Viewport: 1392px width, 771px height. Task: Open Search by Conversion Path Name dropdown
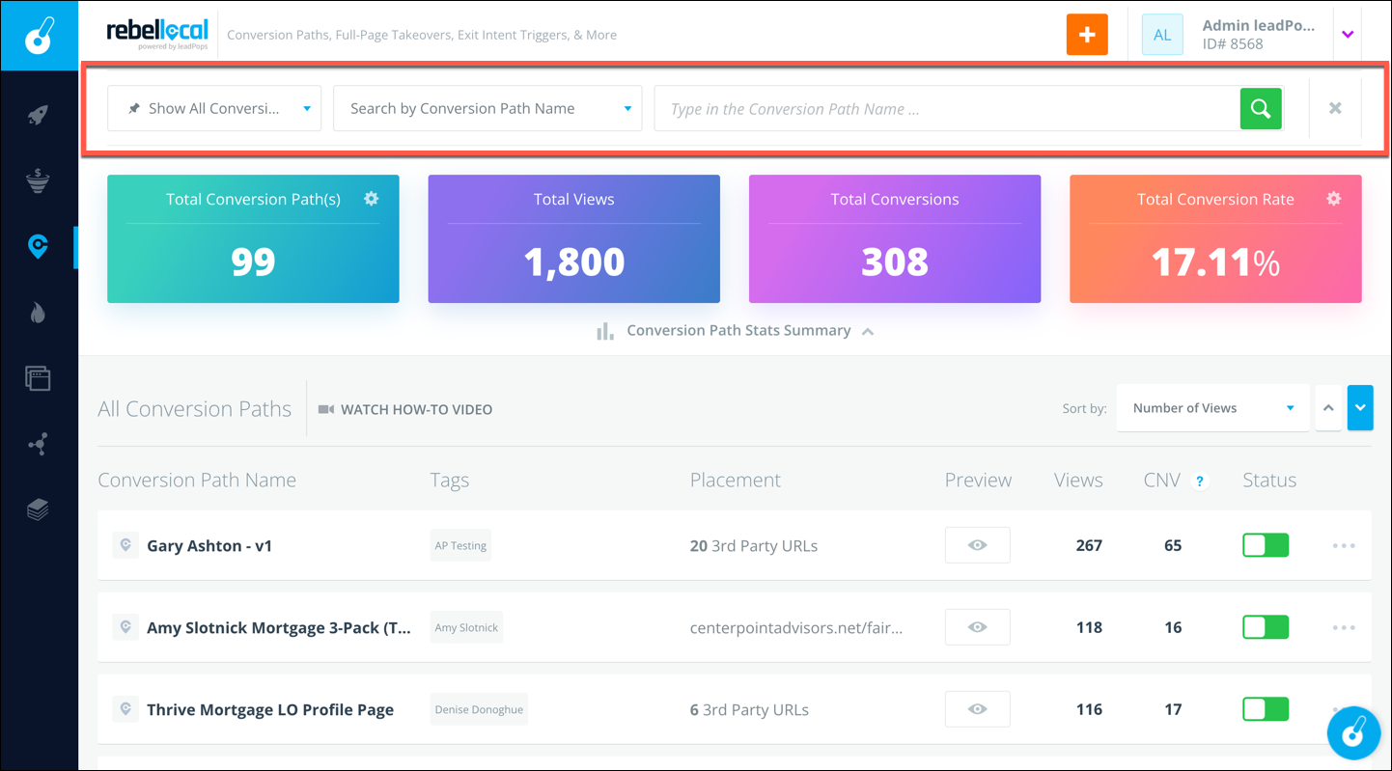pyautogui.click(x=488, y=108)
